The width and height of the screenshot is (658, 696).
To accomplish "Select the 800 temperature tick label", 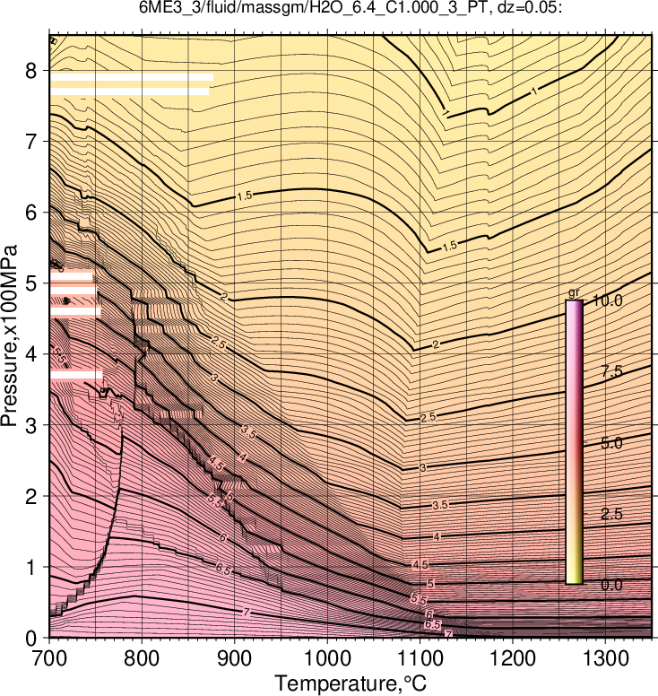I will [x=142, y=658].
